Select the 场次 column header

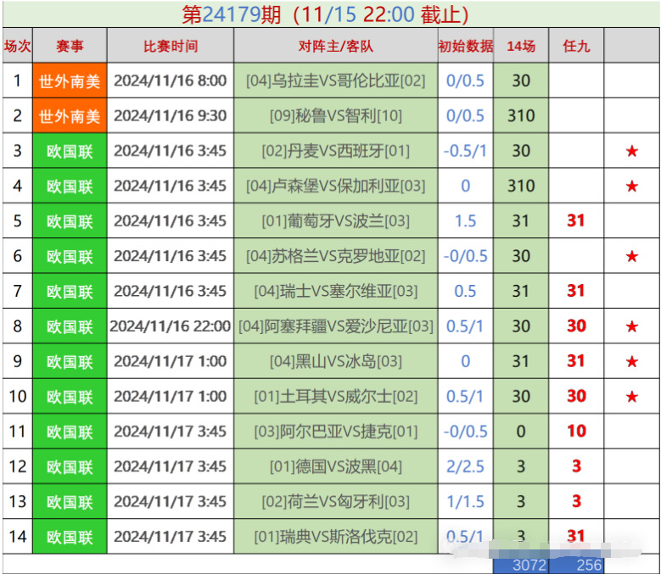click(17, 46)
